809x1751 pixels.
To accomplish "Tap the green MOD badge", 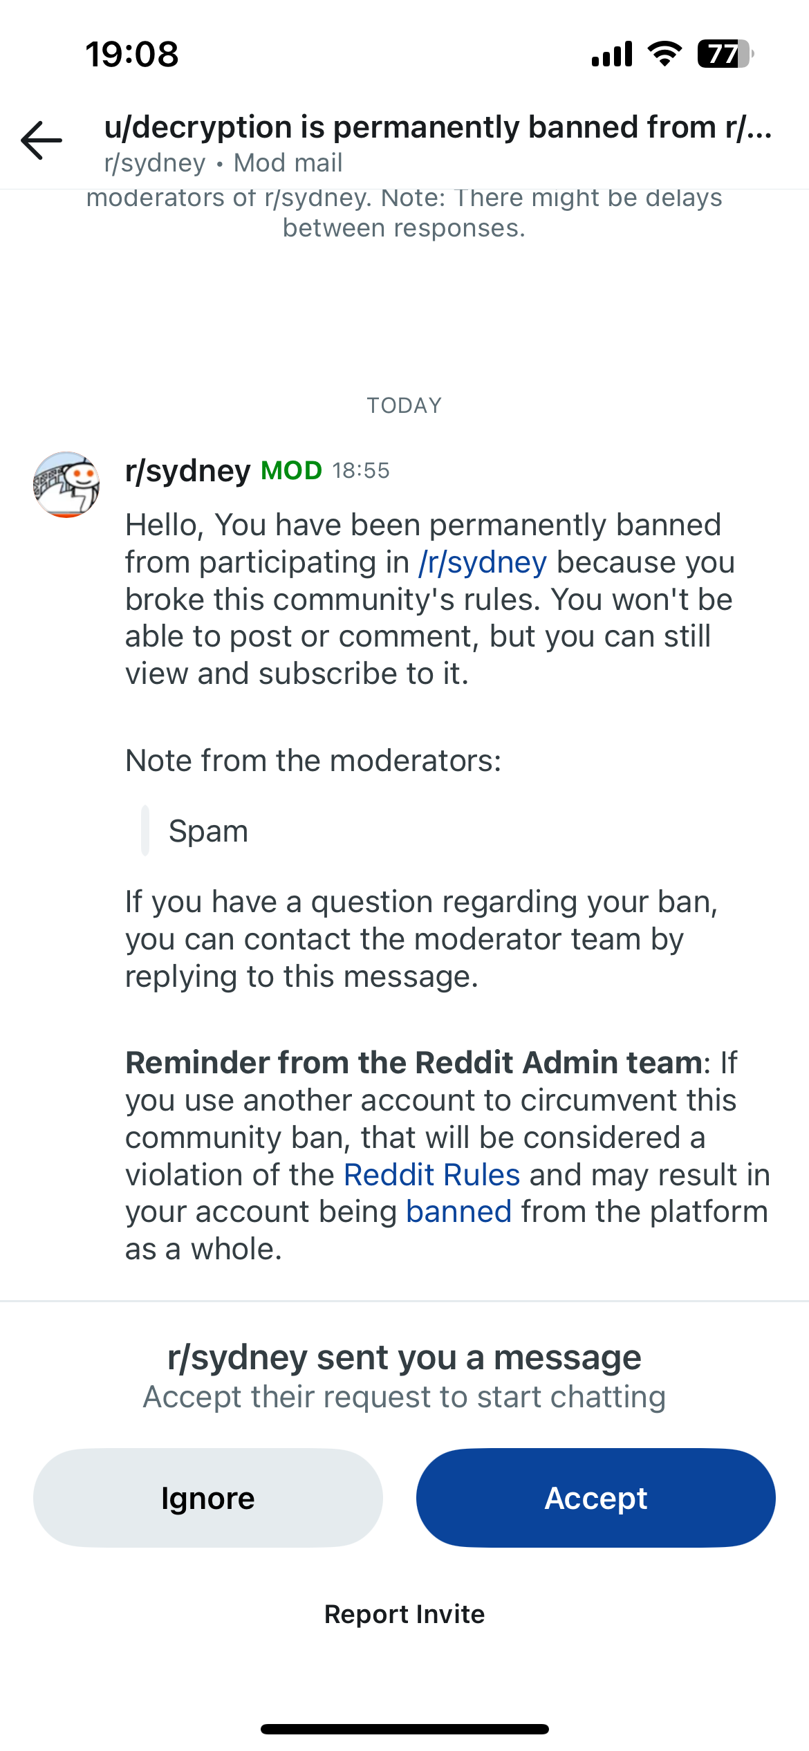I will point(291,471).
